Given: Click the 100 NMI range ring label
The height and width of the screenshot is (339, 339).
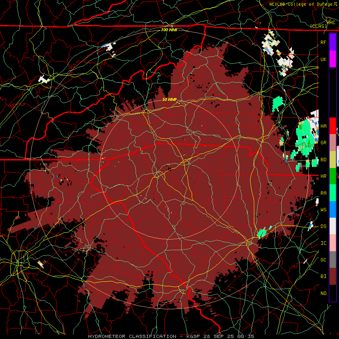Looking at the screenshot, I should (x=169, y=30).
